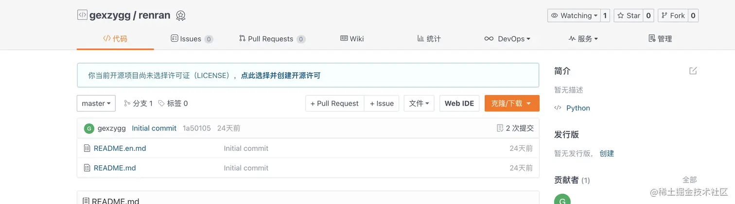Click the gexzygg commit author avatar
Image resolution: width=735 pixels, height=204 pixels.
point(89,128)
